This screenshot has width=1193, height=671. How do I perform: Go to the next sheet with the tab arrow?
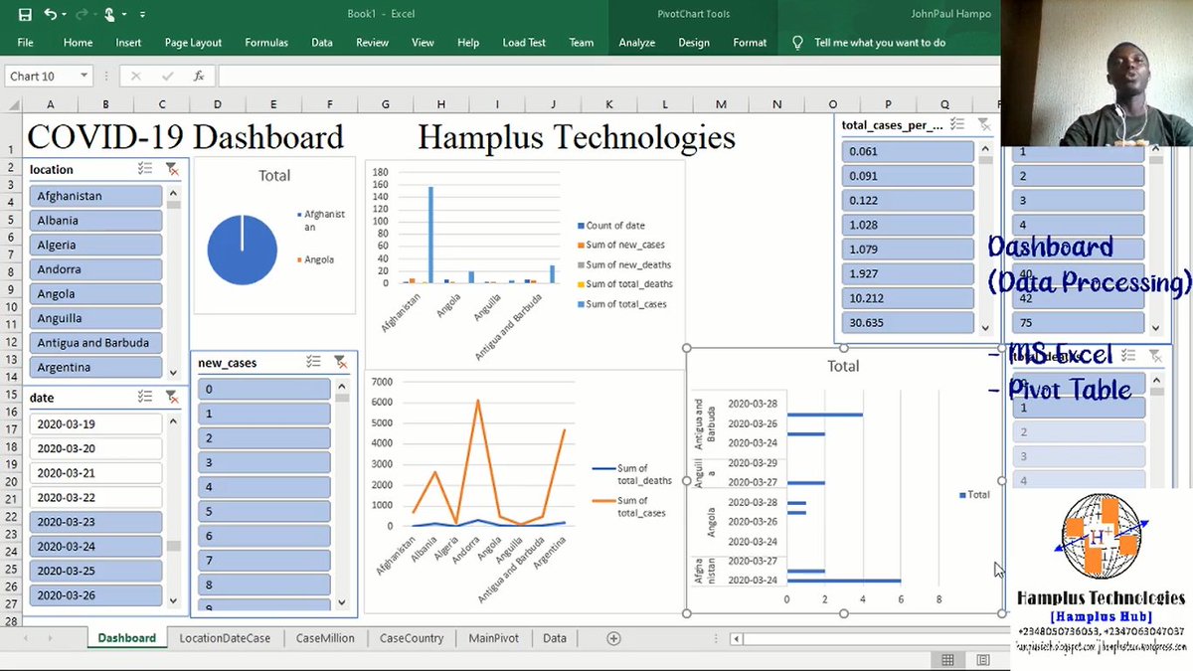52,638
